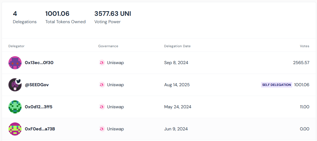Screen dimensions: 317x141
Task: Click the Votes column header
Action: click(304, 46)
